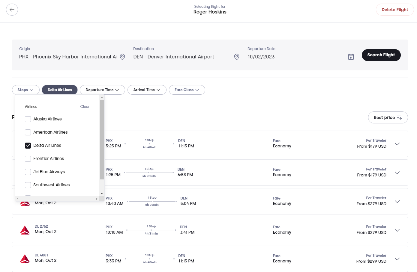Viewport: 417px width, 272px height.
Task: Uncheck the Delta Air Lines checkbox
Action: pyautogui.click(x=28, y=145)
